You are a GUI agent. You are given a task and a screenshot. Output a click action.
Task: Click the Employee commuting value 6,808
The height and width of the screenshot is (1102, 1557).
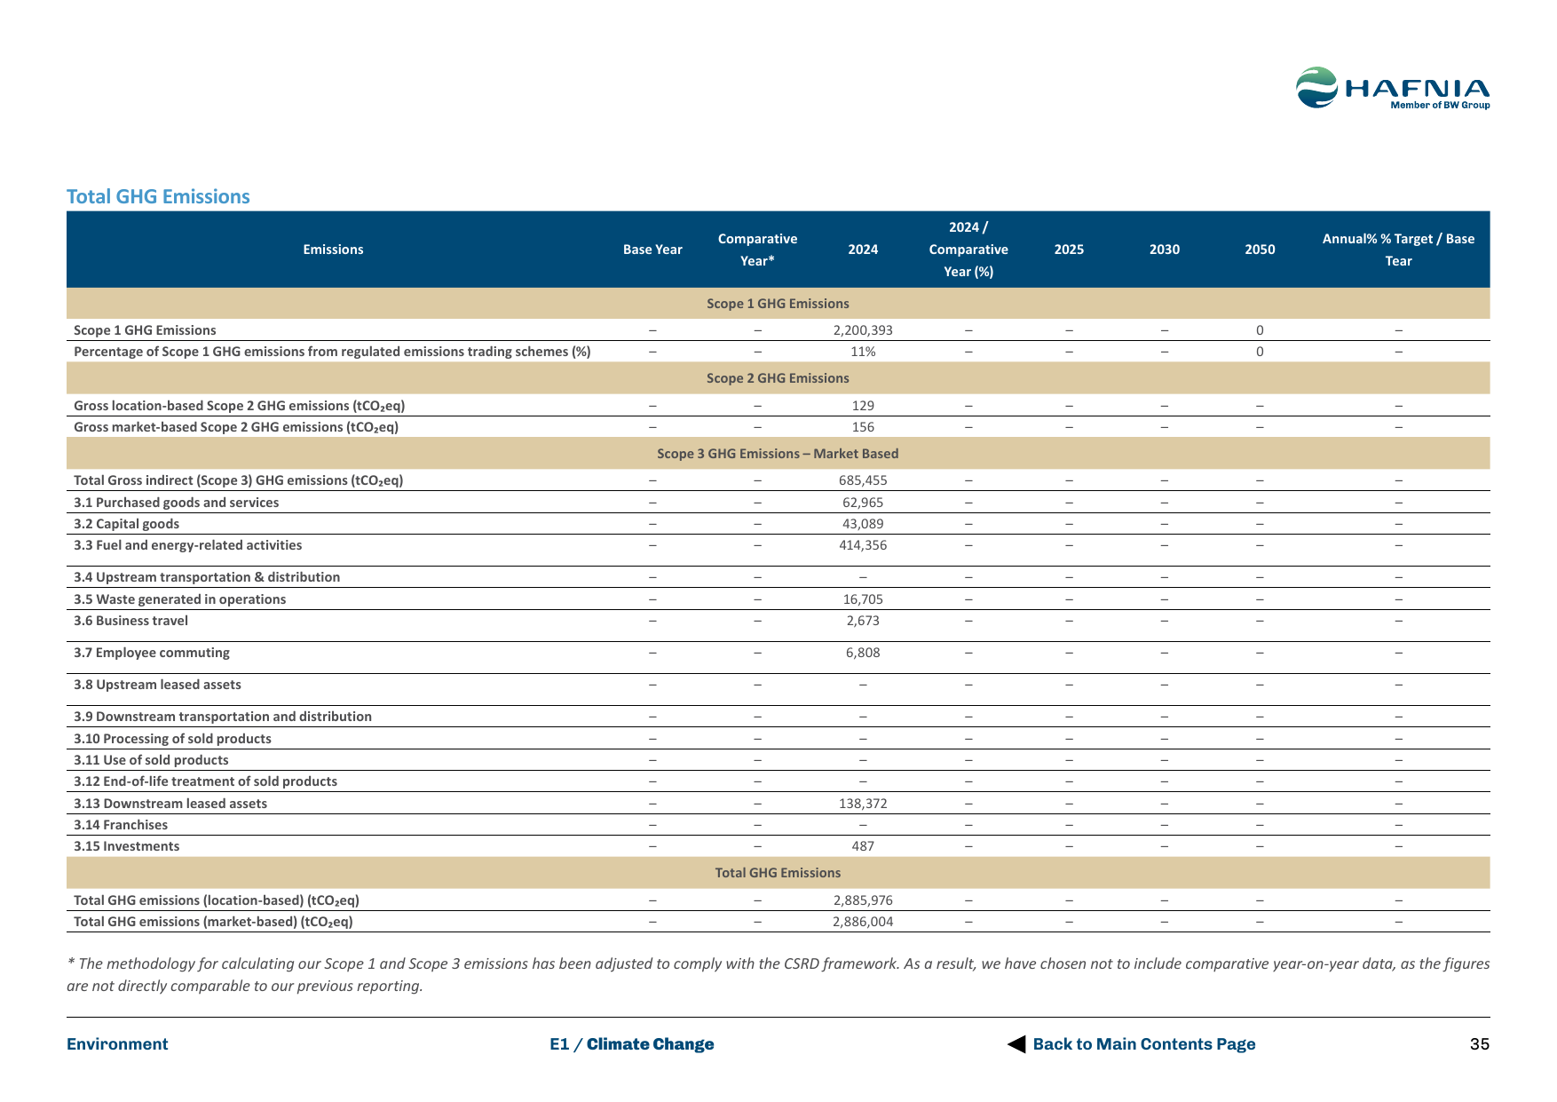[863, 653]
